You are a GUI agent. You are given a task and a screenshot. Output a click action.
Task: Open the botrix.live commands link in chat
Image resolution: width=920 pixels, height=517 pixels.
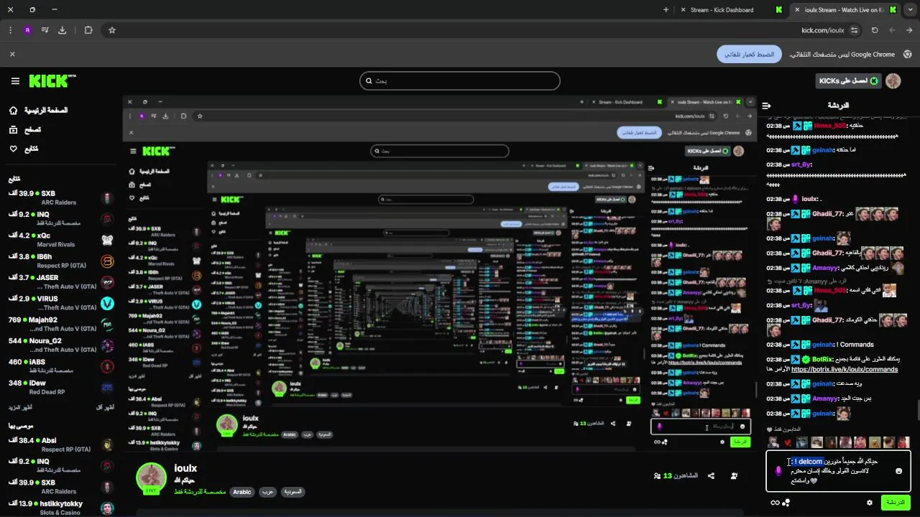(845, 369)
